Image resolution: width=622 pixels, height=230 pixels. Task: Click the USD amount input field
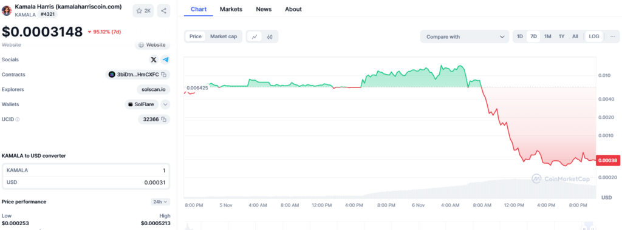tap(86, 183)
